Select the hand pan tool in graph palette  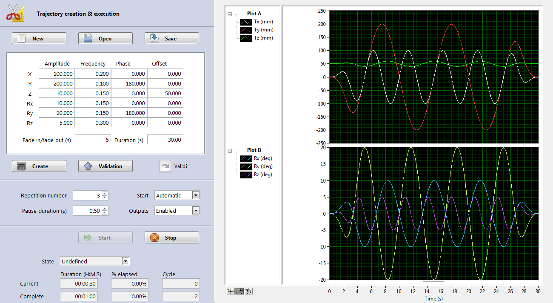click(248, 291)
